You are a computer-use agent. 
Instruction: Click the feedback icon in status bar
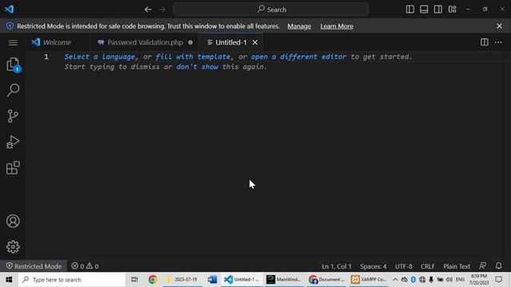482,265
